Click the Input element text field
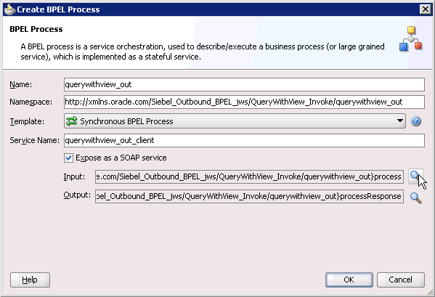435x297 pixels. point(249,176)
